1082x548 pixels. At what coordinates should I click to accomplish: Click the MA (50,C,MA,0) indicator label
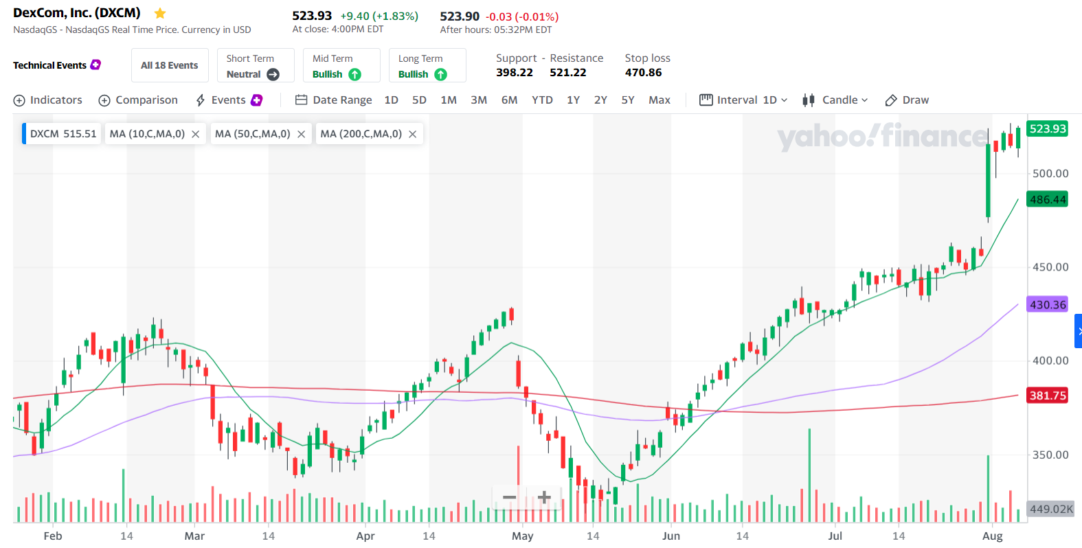pyautogui.click(x=252, y=134)
